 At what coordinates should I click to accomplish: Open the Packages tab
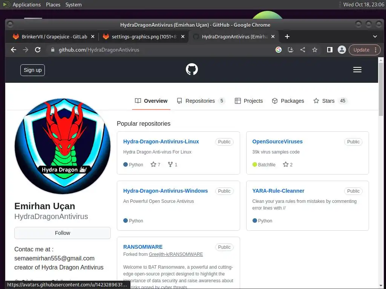288,101
